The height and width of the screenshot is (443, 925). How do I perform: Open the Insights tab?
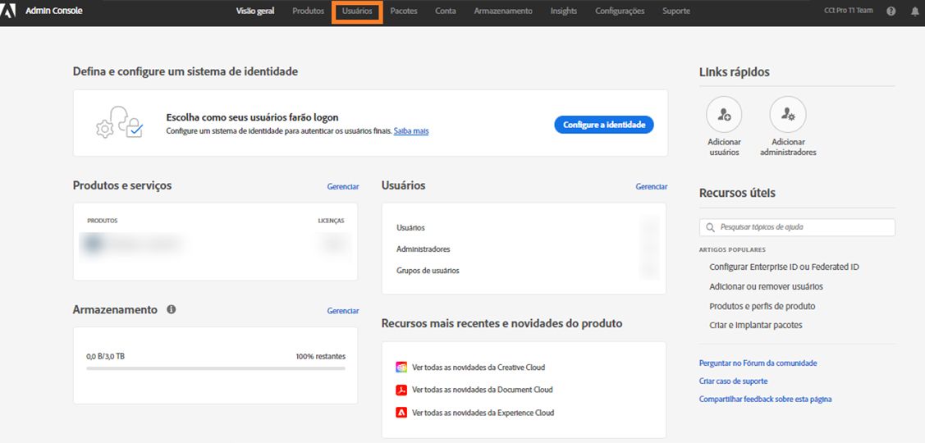point(563,11)
